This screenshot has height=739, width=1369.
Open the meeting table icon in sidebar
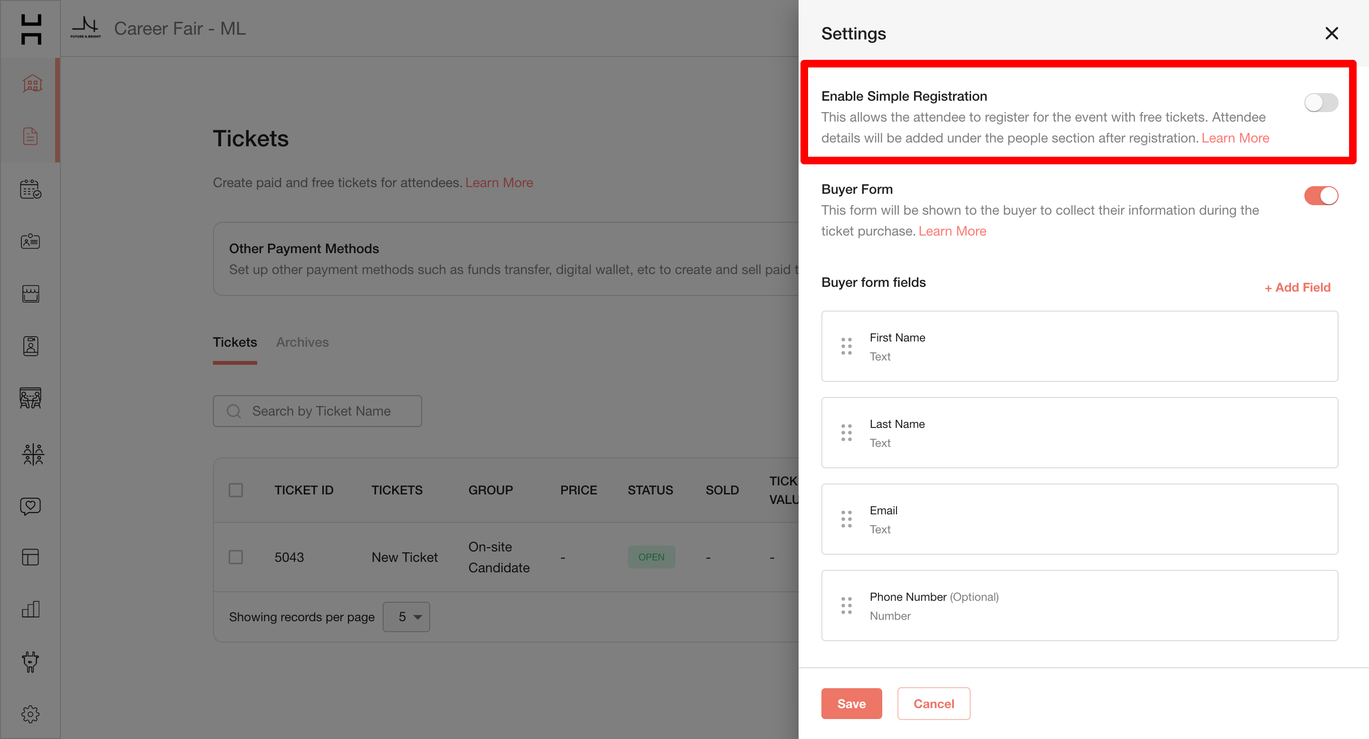30,398
